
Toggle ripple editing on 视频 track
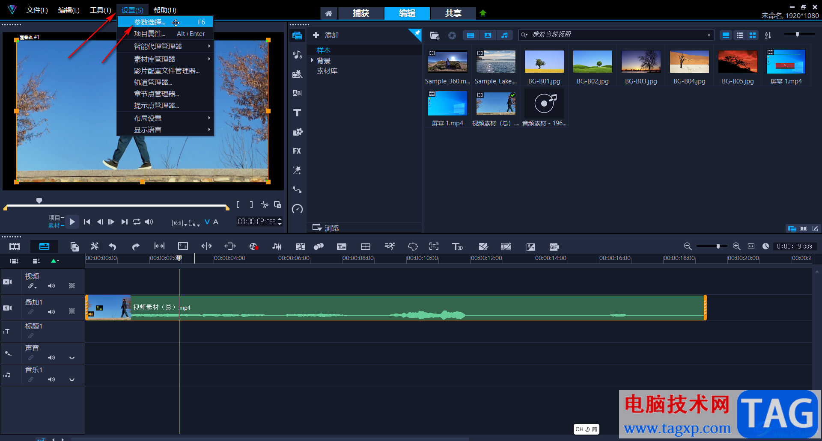[33, 286]
